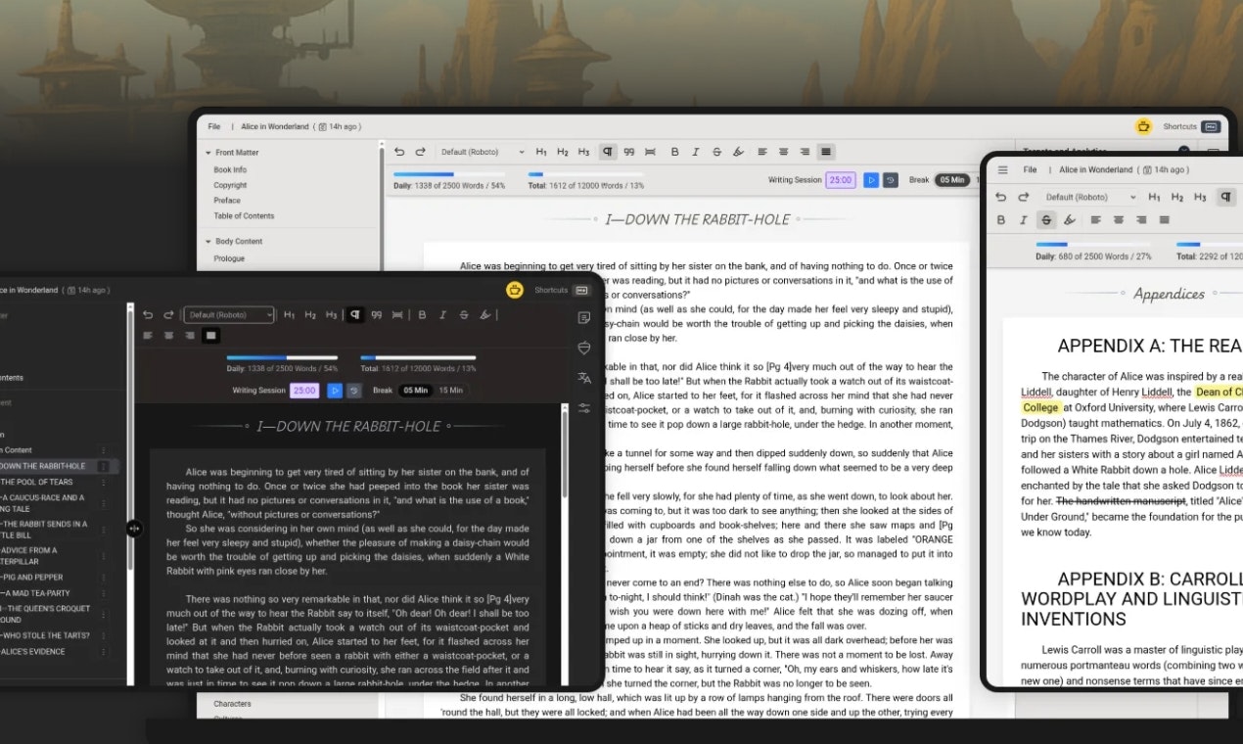Select 15 Min break in the dark window
The image size is (1243, 744).
pyautogui.click(x=451, y=390)
